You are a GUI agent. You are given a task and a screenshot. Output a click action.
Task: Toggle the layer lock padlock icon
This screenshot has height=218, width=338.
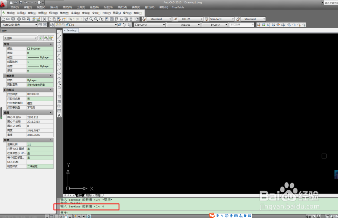pyautogui.click(x=67, y=25)
